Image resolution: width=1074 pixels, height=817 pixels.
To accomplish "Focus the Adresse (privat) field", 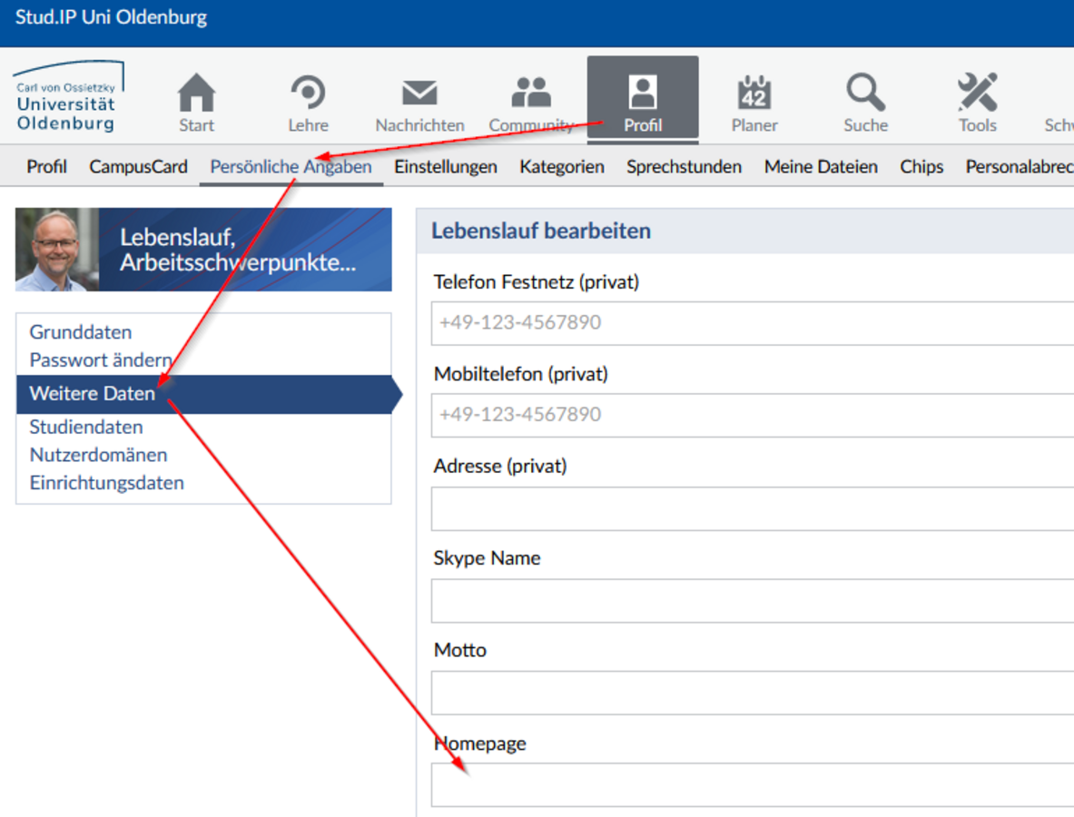I will pyautogui.click(x=752, y=509).
